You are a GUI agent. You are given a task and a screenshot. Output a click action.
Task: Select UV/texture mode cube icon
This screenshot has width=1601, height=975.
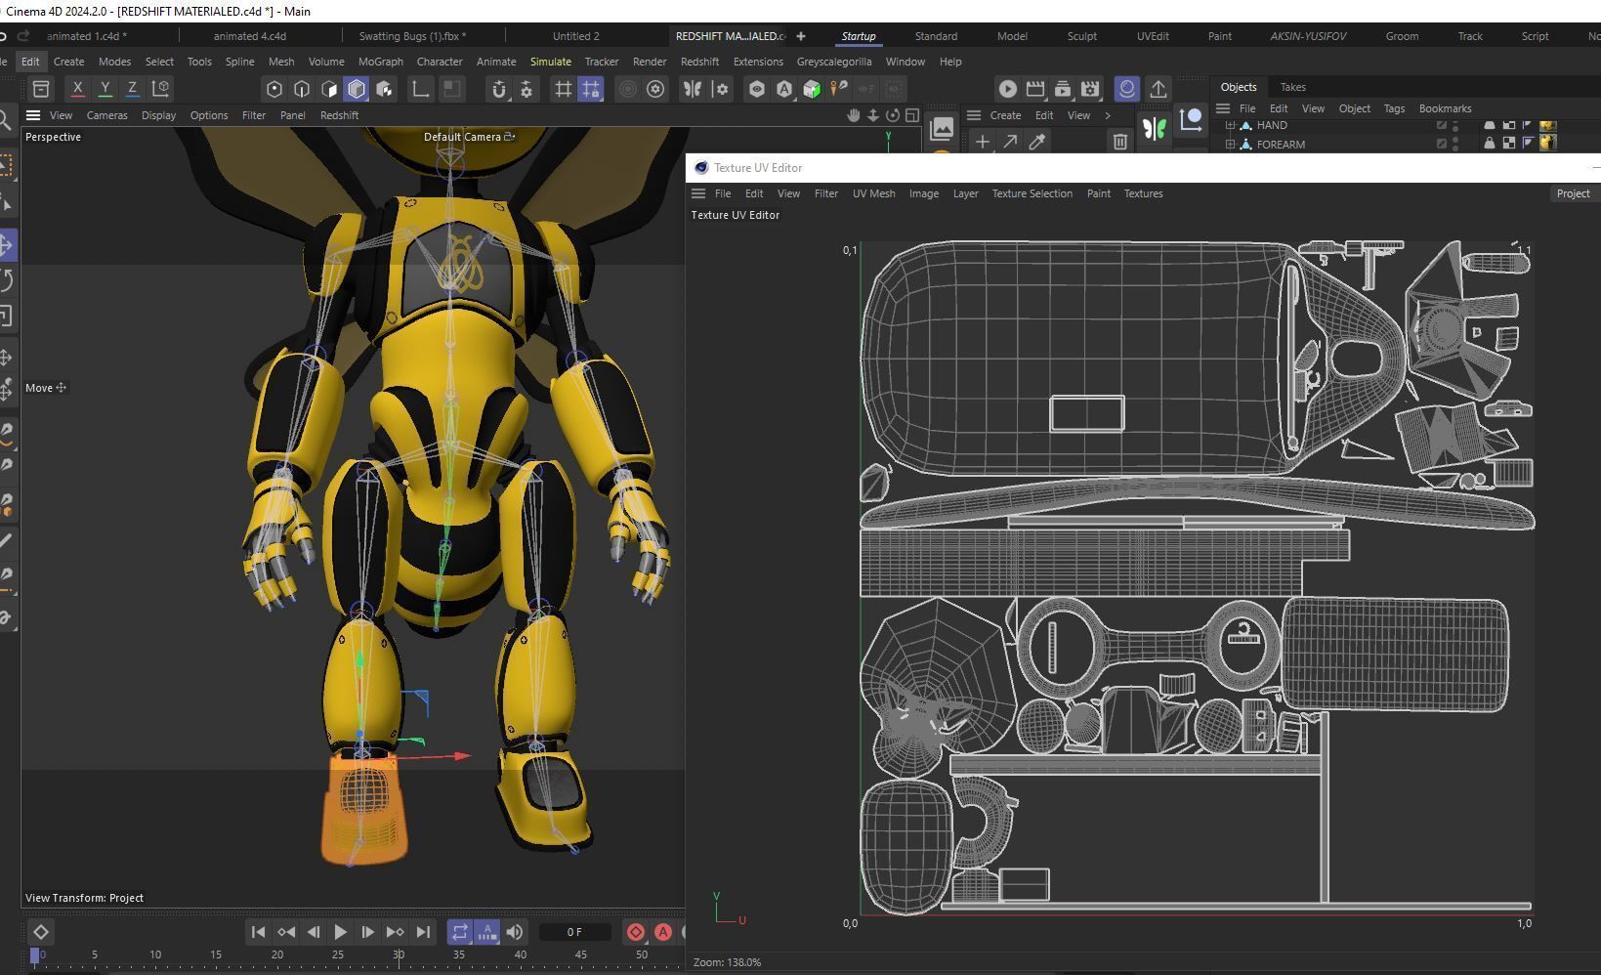point(384,89)
